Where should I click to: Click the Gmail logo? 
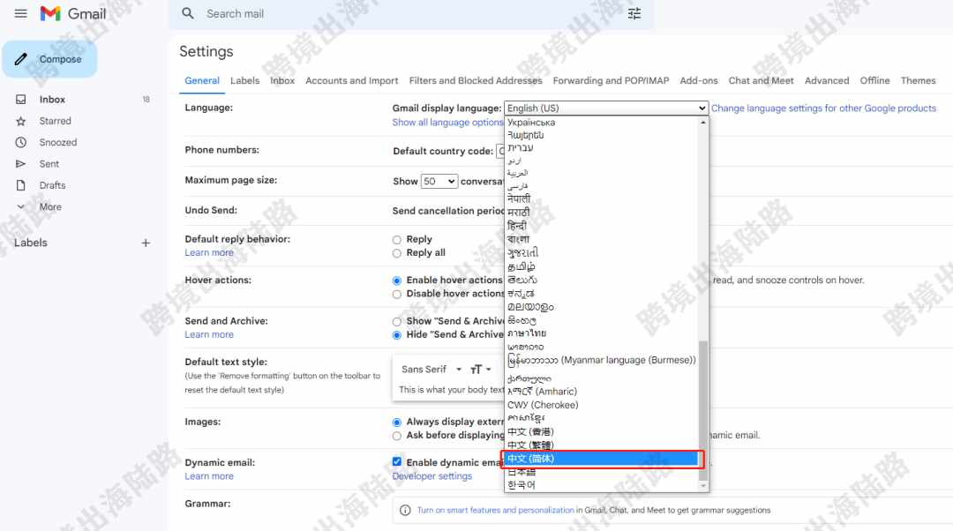click(x=73, y=13)
